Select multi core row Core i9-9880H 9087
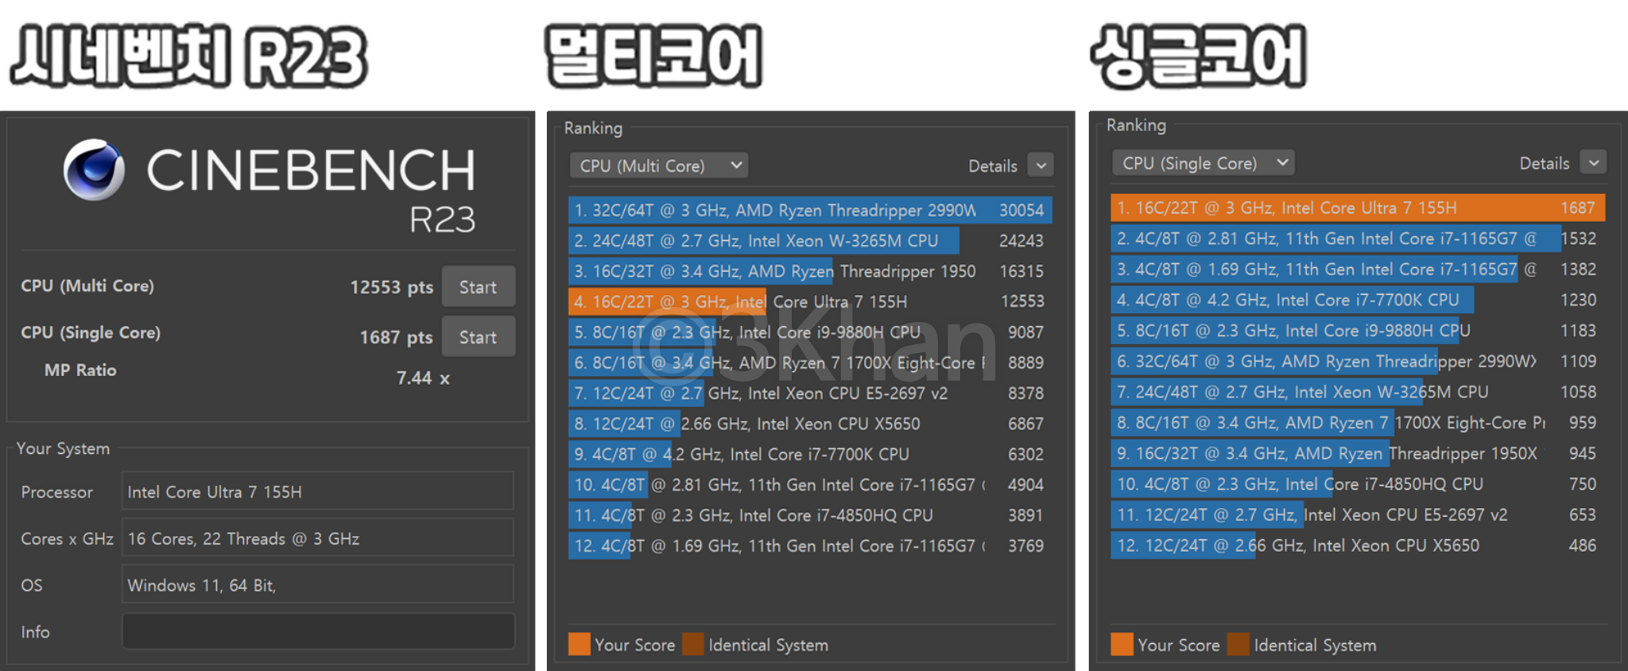This screenshot has width=1628, height=671. click(x=810, y=332)
